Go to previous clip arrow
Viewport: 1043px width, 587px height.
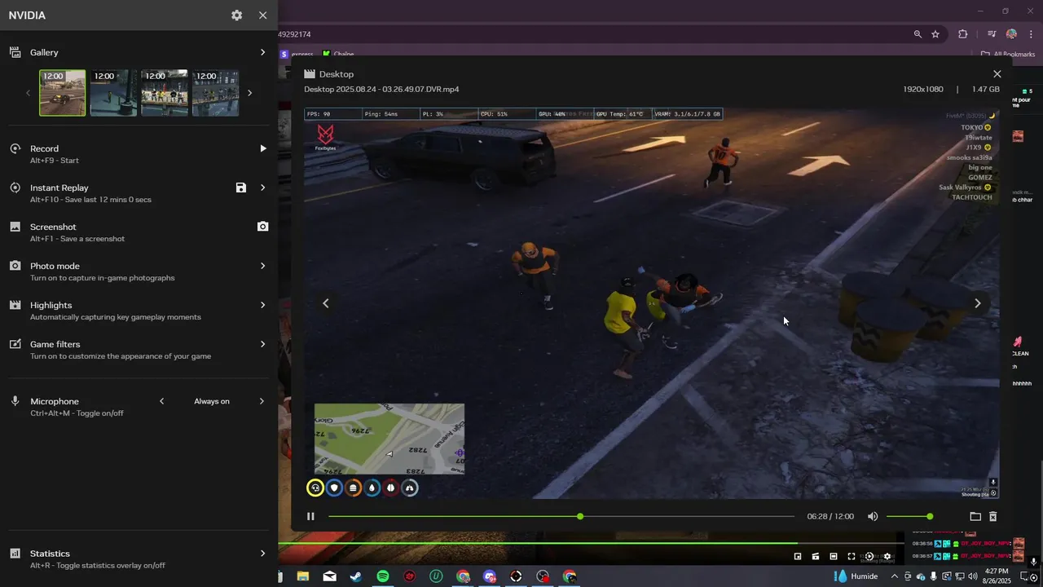point(326,303)
